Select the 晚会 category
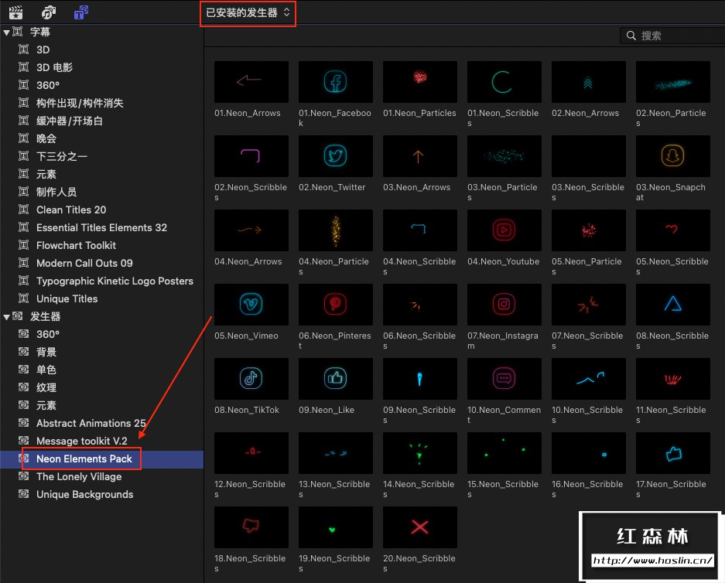This screenshot has height=583, width=725. point(101,138)
